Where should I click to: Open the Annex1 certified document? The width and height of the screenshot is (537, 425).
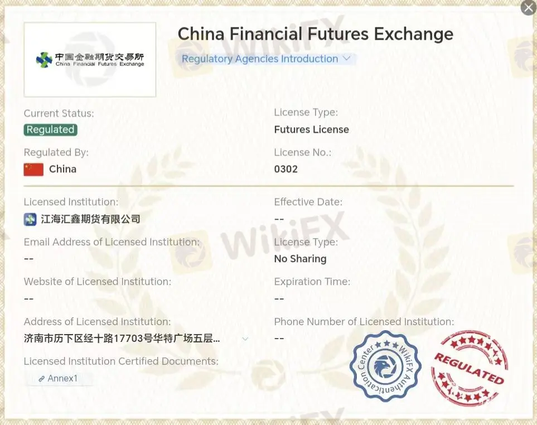pyautogui.click(x=62, y=379)
